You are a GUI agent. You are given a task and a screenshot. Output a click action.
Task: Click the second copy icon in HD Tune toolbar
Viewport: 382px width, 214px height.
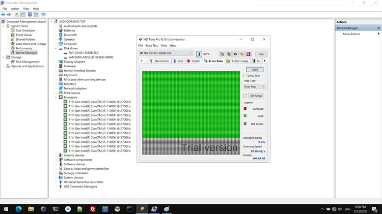tap(229, 54)
